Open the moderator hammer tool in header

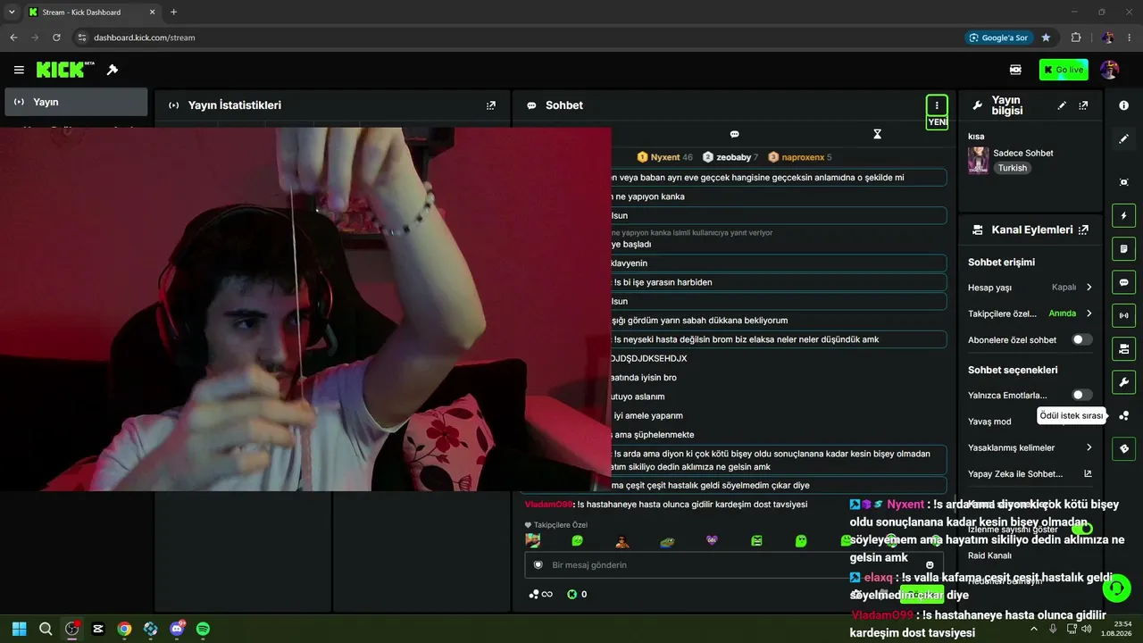[113, 70]
